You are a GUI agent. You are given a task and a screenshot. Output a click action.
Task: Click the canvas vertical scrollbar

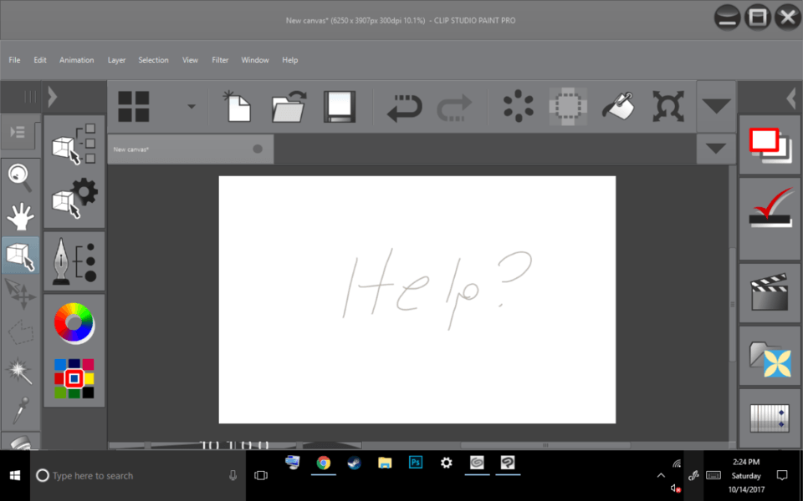click(x=733, y=304)
